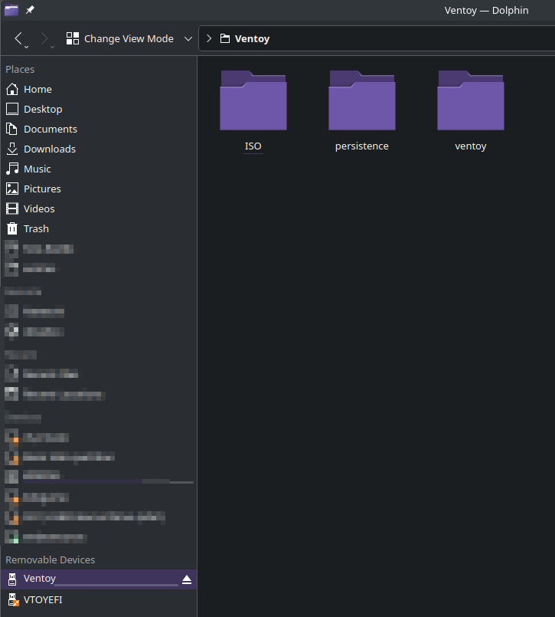Click the VTOYEFI device icon

coord(13,599)
